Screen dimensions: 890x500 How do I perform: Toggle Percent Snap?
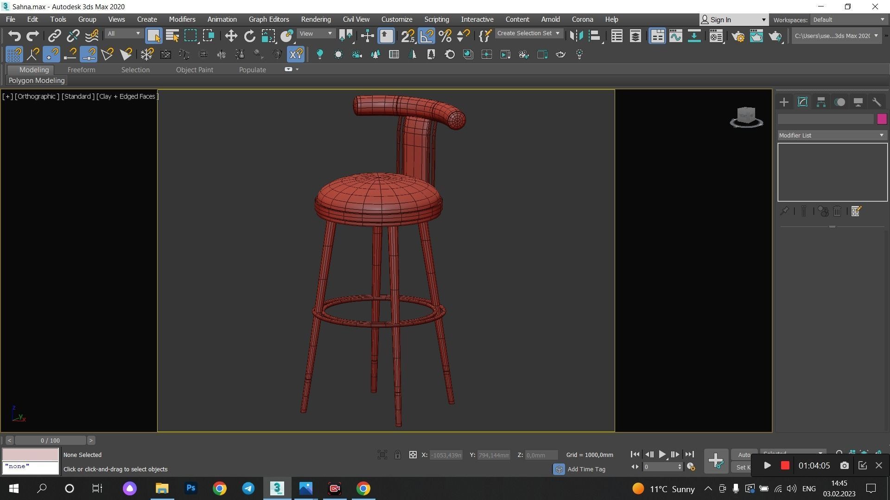pos(445,36)
